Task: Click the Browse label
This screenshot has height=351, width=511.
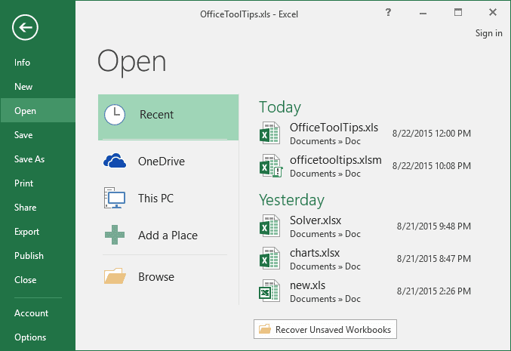Action: pos(156,277)
